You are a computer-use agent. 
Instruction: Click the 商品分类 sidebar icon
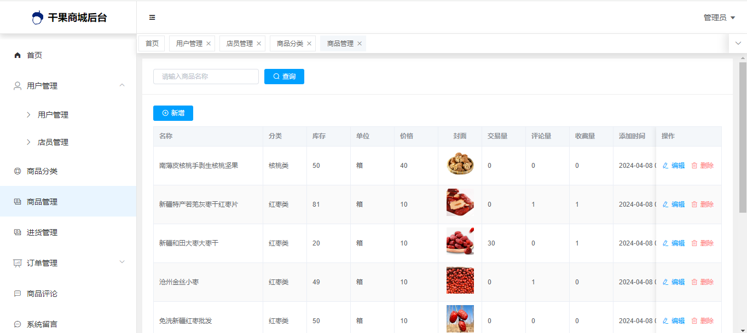pyautogui.click(x=18, y=171)
